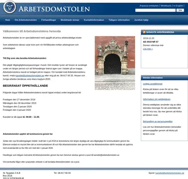Go to Hem menu item
Screen dimensions: 188x179
pyautogui.click(x=8, y=20)
